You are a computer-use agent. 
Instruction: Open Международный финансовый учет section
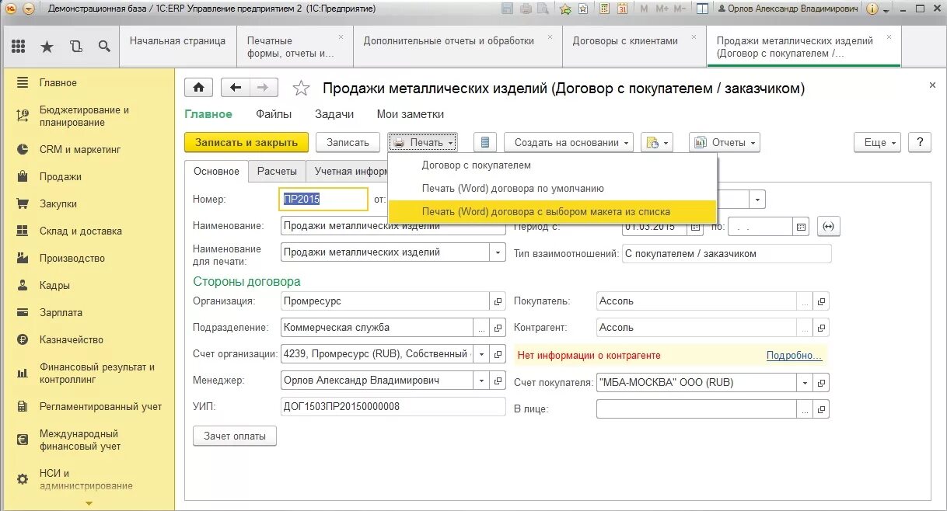[80, 440]
